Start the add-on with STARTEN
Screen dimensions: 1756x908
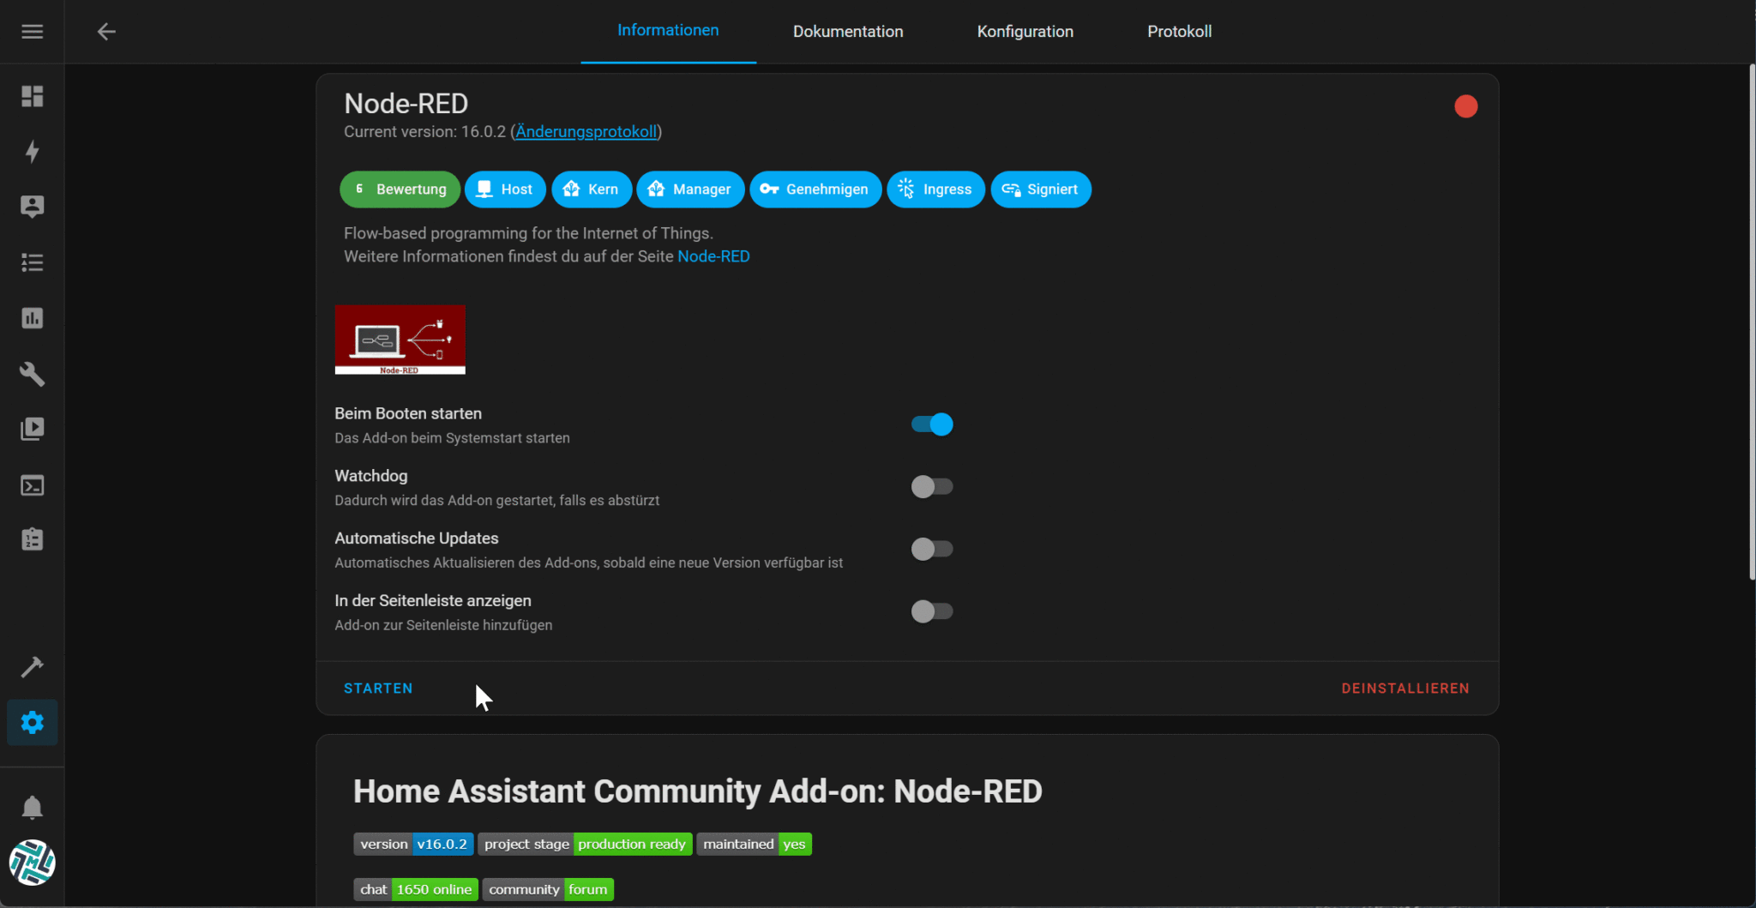point(378,688)
